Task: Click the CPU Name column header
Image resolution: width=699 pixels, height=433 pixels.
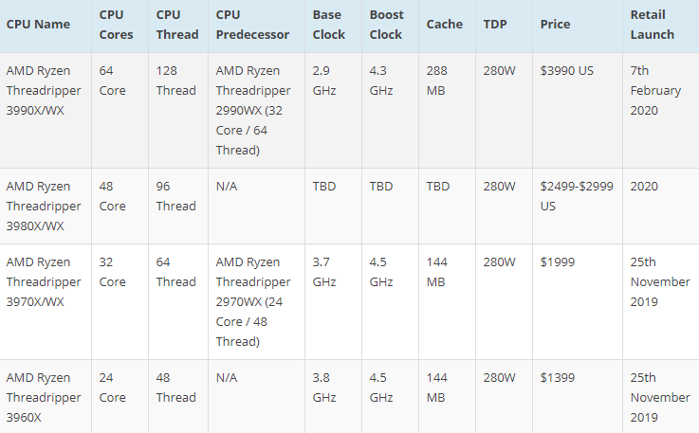Action: [46, 26]
